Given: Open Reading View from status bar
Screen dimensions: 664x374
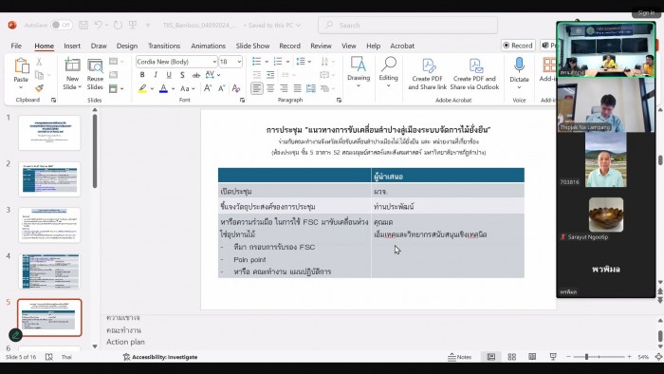Looking at the screenshot, I should [532, 357].
